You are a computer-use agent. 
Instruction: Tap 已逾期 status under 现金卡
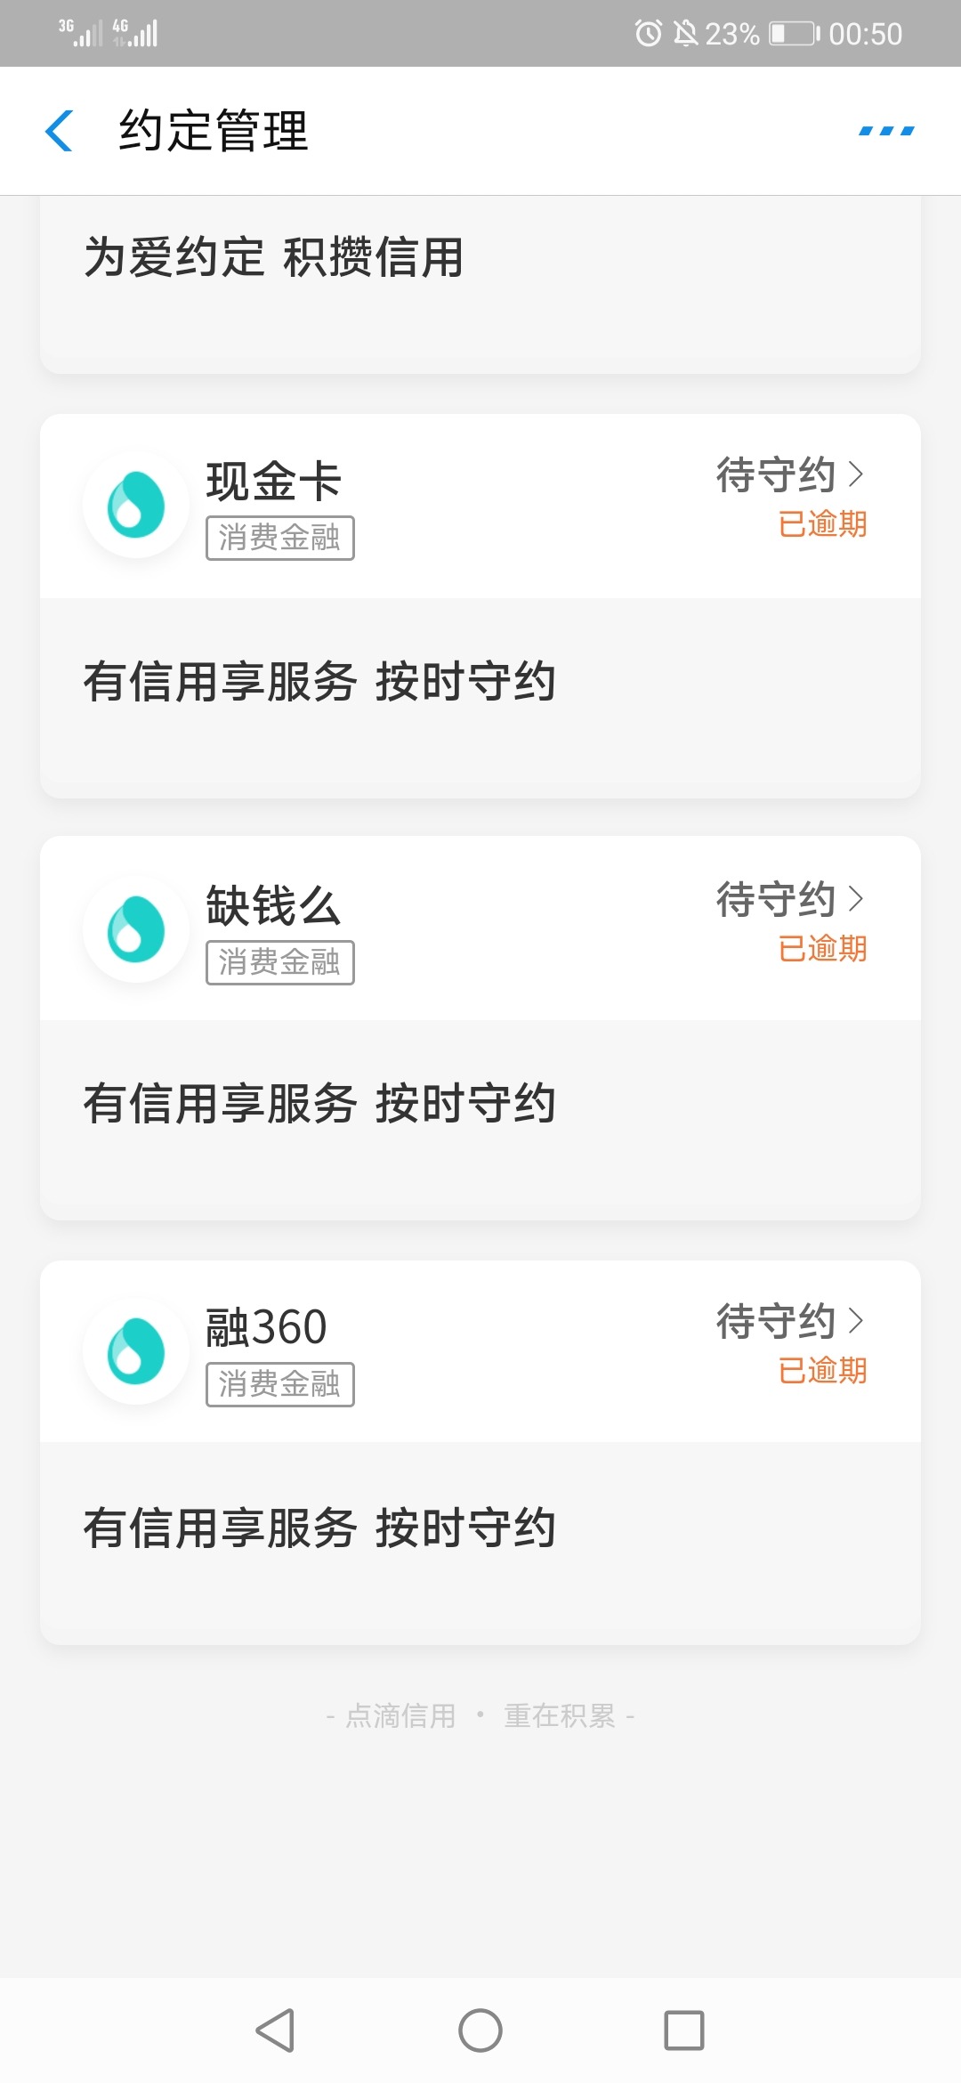pyautogui.click(x=823, y=524)
